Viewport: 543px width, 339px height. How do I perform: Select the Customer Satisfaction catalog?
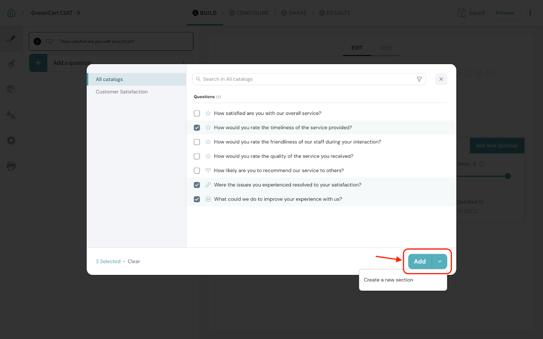click(x=121, y=92)
